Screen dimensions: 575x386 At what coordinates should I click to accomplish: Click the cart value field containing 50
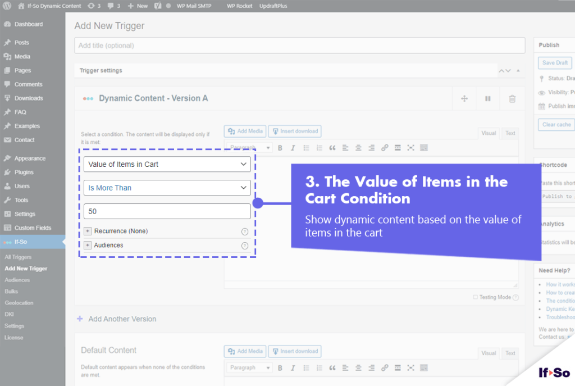coord(167,211)
